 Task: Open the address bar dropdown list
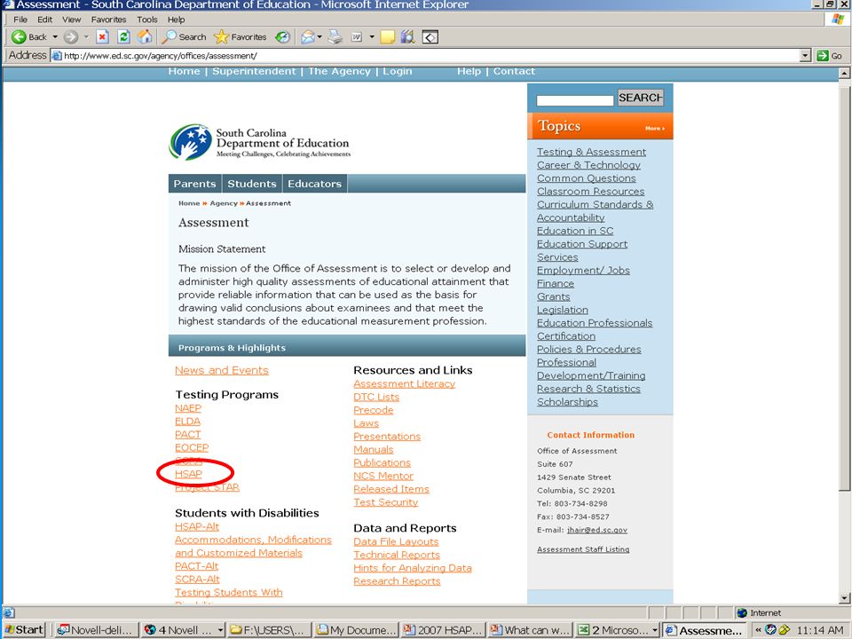click(x=806, y=55)
